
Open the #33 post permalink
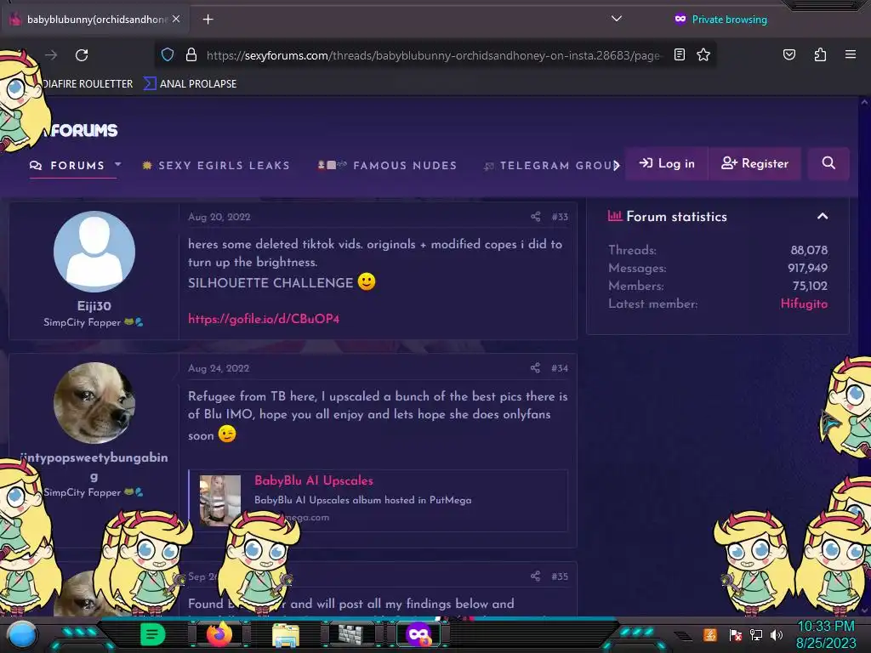[x=560, y=217]
